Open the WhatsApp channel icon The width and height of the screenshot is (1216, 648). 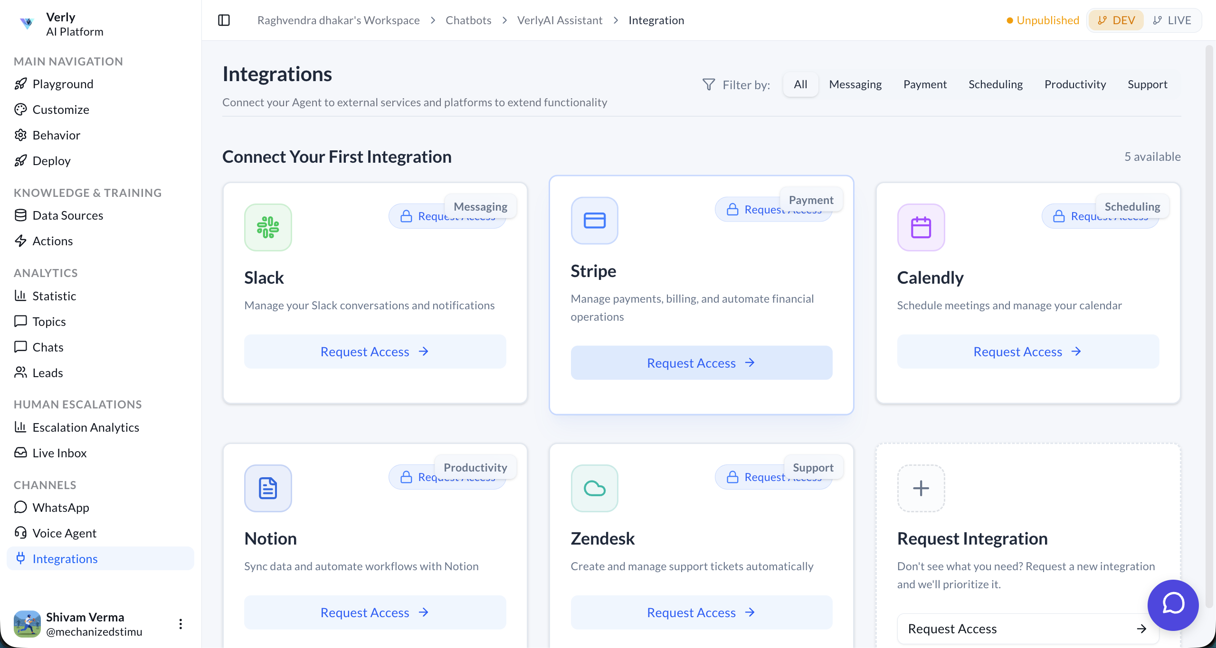20,507
